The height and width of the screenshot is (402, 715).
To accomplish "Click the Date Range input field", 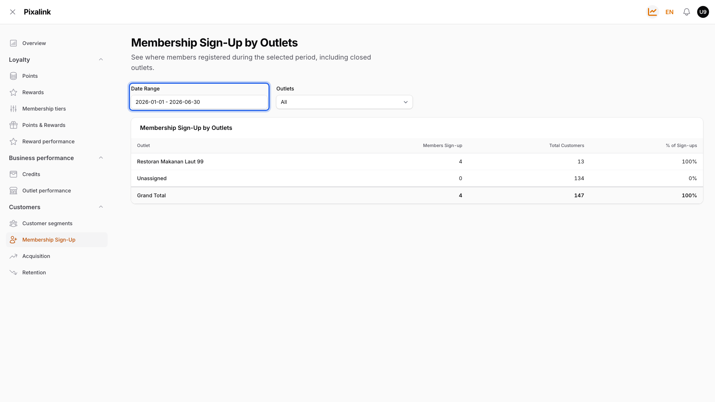I will [x=199, y=102].
